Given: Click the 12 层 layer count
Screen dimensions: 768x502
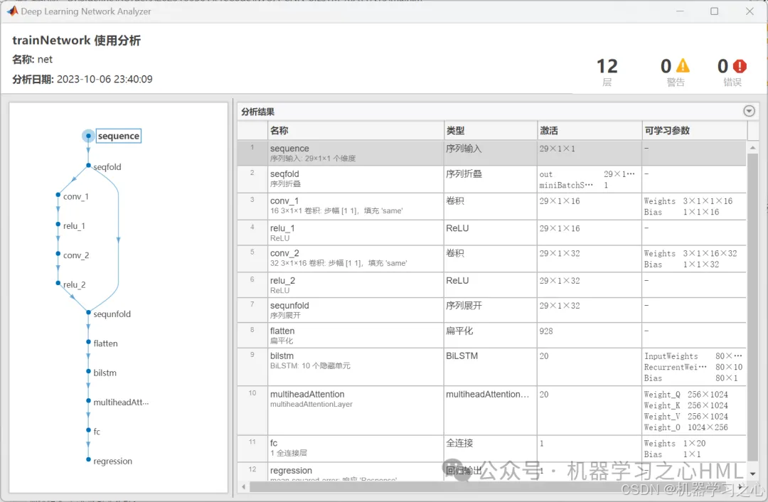Looking at the screenshot, I should 607,72.
